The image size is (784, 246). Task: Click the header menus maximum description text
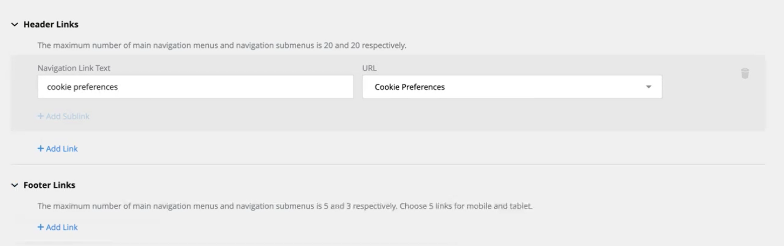(222, 45)
